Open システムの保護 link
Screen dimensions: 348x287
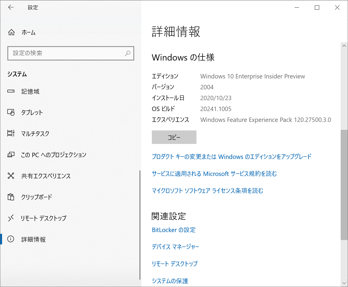pos(170,281)
